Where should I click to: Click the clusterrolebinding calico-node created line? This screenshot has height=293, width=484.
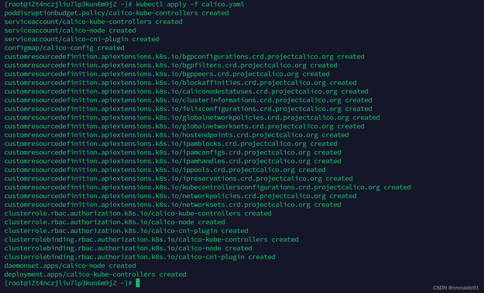[x=128, y=248]
